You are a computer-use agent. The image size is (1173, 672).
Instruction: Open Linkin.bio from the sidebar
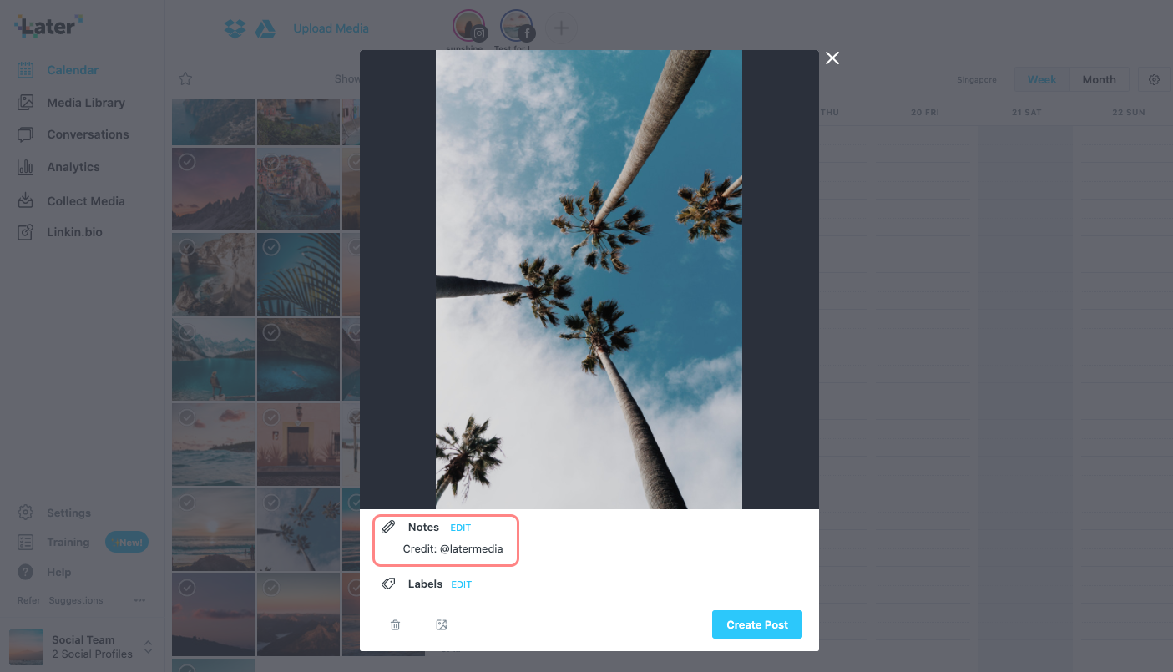[74, 232]
